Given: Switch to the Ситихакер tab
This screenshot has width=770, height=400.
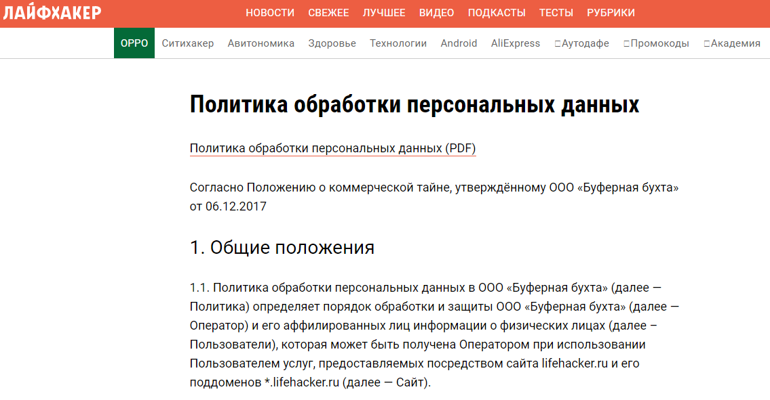Looking at the screenshot, I should click(188, 42).
